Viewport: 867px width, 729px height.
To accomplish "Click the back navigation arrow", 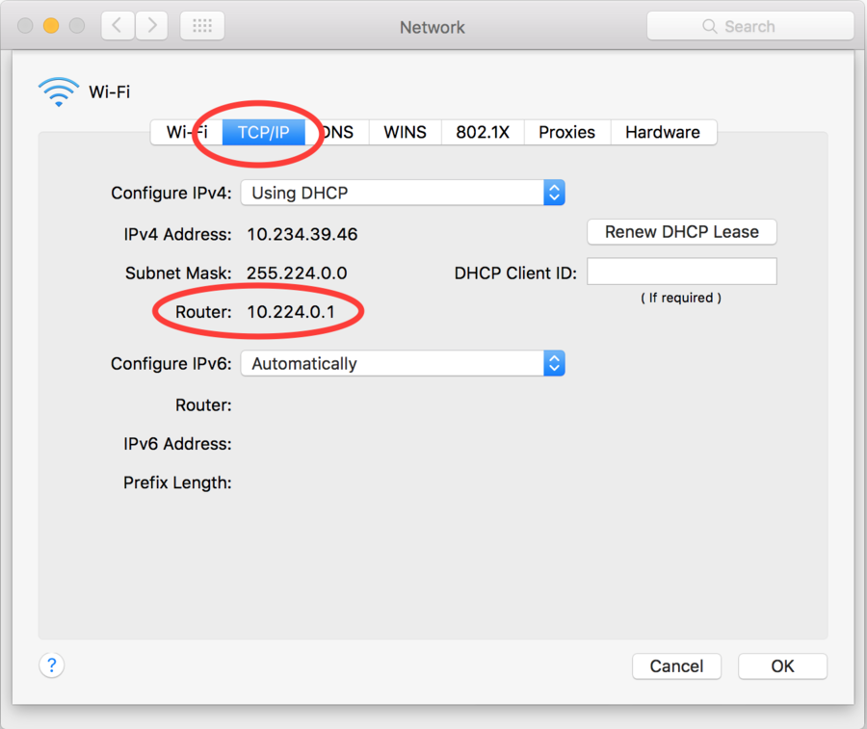I will tap(118, 26).
